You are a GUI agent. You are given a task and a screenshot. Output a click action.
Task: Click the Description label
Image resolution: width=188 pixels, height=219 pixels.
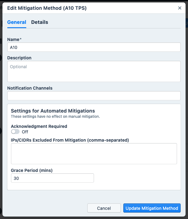click(19, 58)
